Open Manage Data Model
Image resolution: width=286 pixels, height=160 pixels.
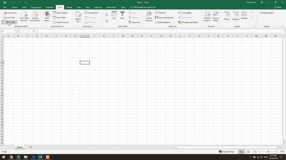click(188, 22)
